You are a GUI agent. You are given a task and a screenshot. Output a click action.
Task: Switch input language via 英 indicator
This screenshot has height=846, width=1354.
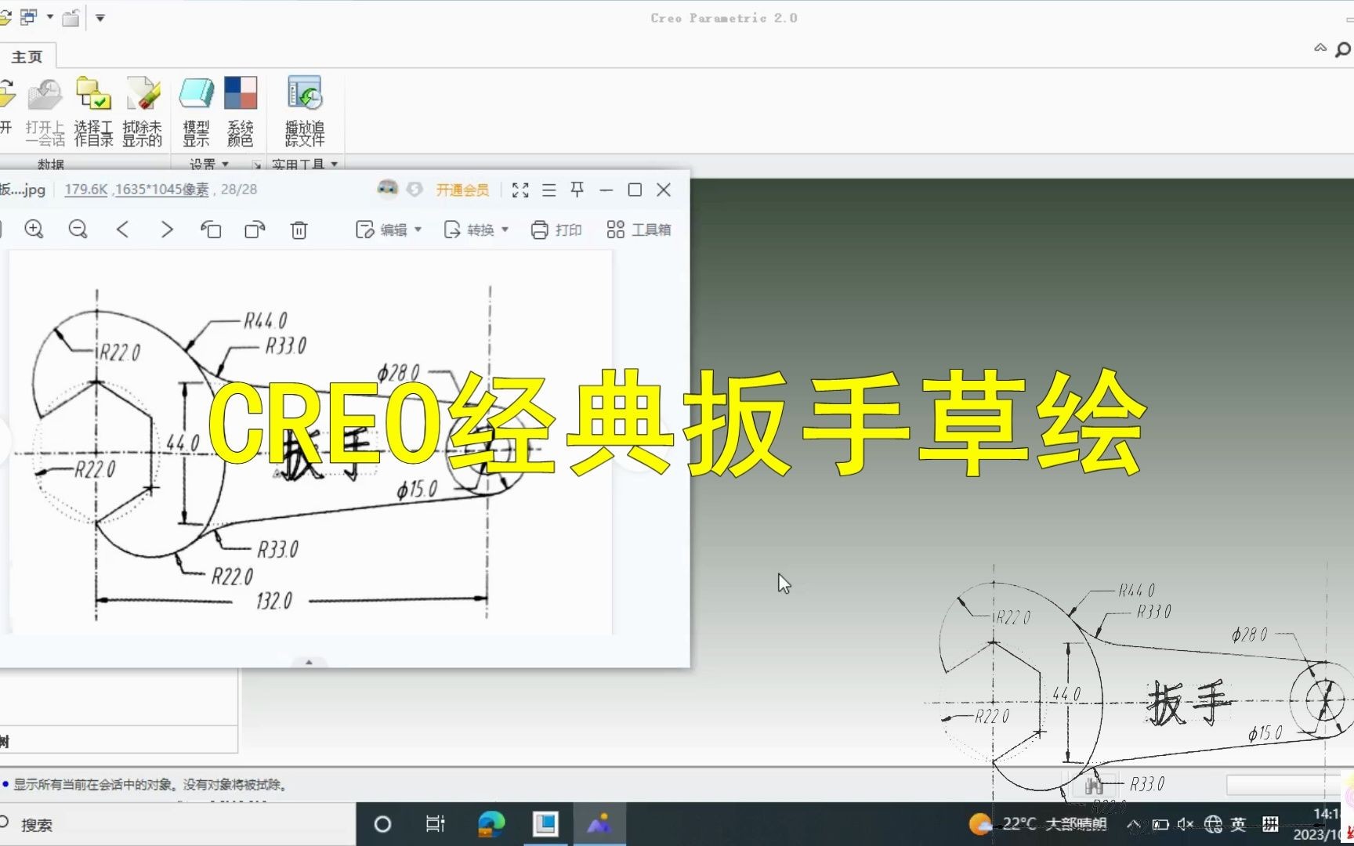click(1238, 824)
